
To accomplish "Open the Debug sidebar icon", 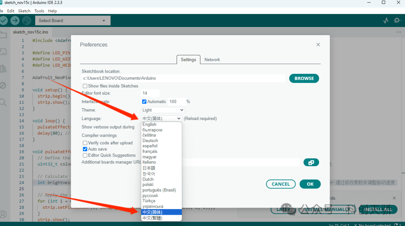I will click(x=3, y=85).
